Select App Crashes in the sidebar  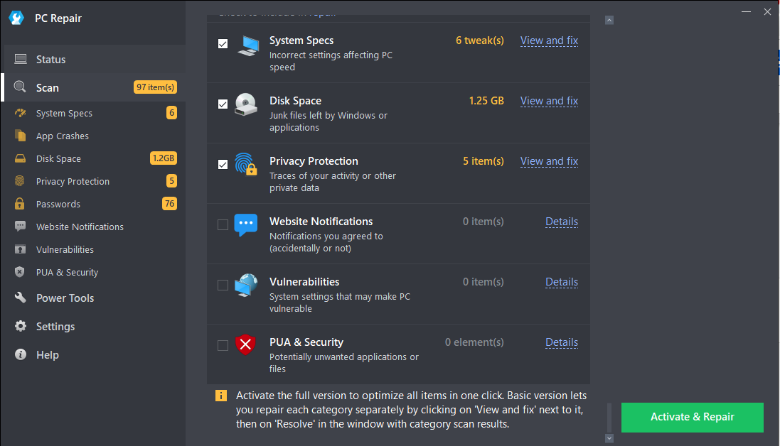[63, 136]
